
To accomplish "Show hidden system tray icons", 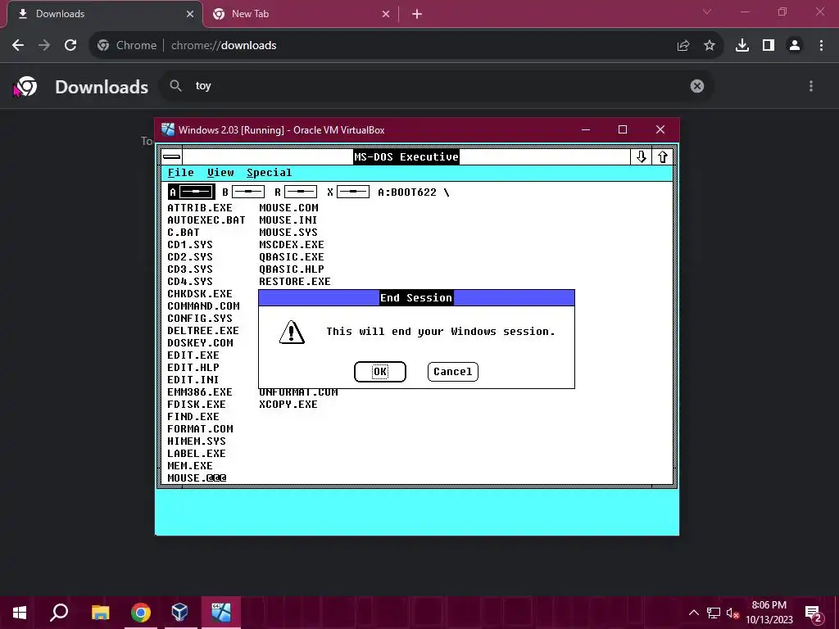I will 693,613.
